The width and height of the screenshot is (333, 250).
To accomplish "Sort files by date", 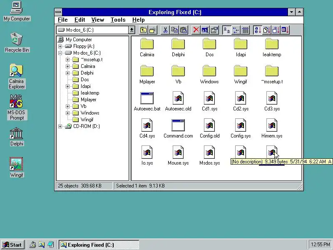I will click(285, 30).
